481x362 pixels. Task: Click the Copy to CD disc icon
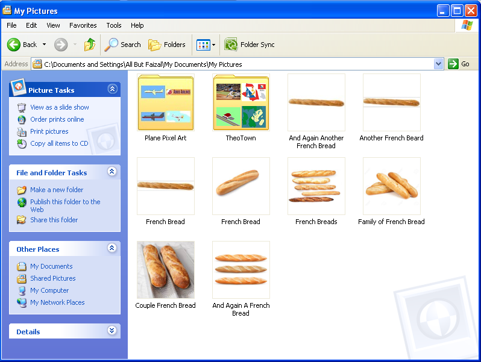[x=22, y=143]
